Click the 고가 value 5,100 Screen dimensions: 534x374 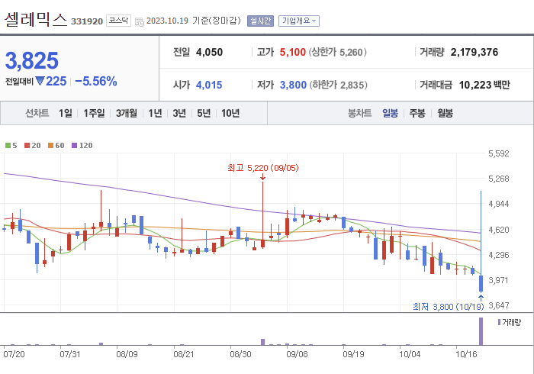(292, 52)
